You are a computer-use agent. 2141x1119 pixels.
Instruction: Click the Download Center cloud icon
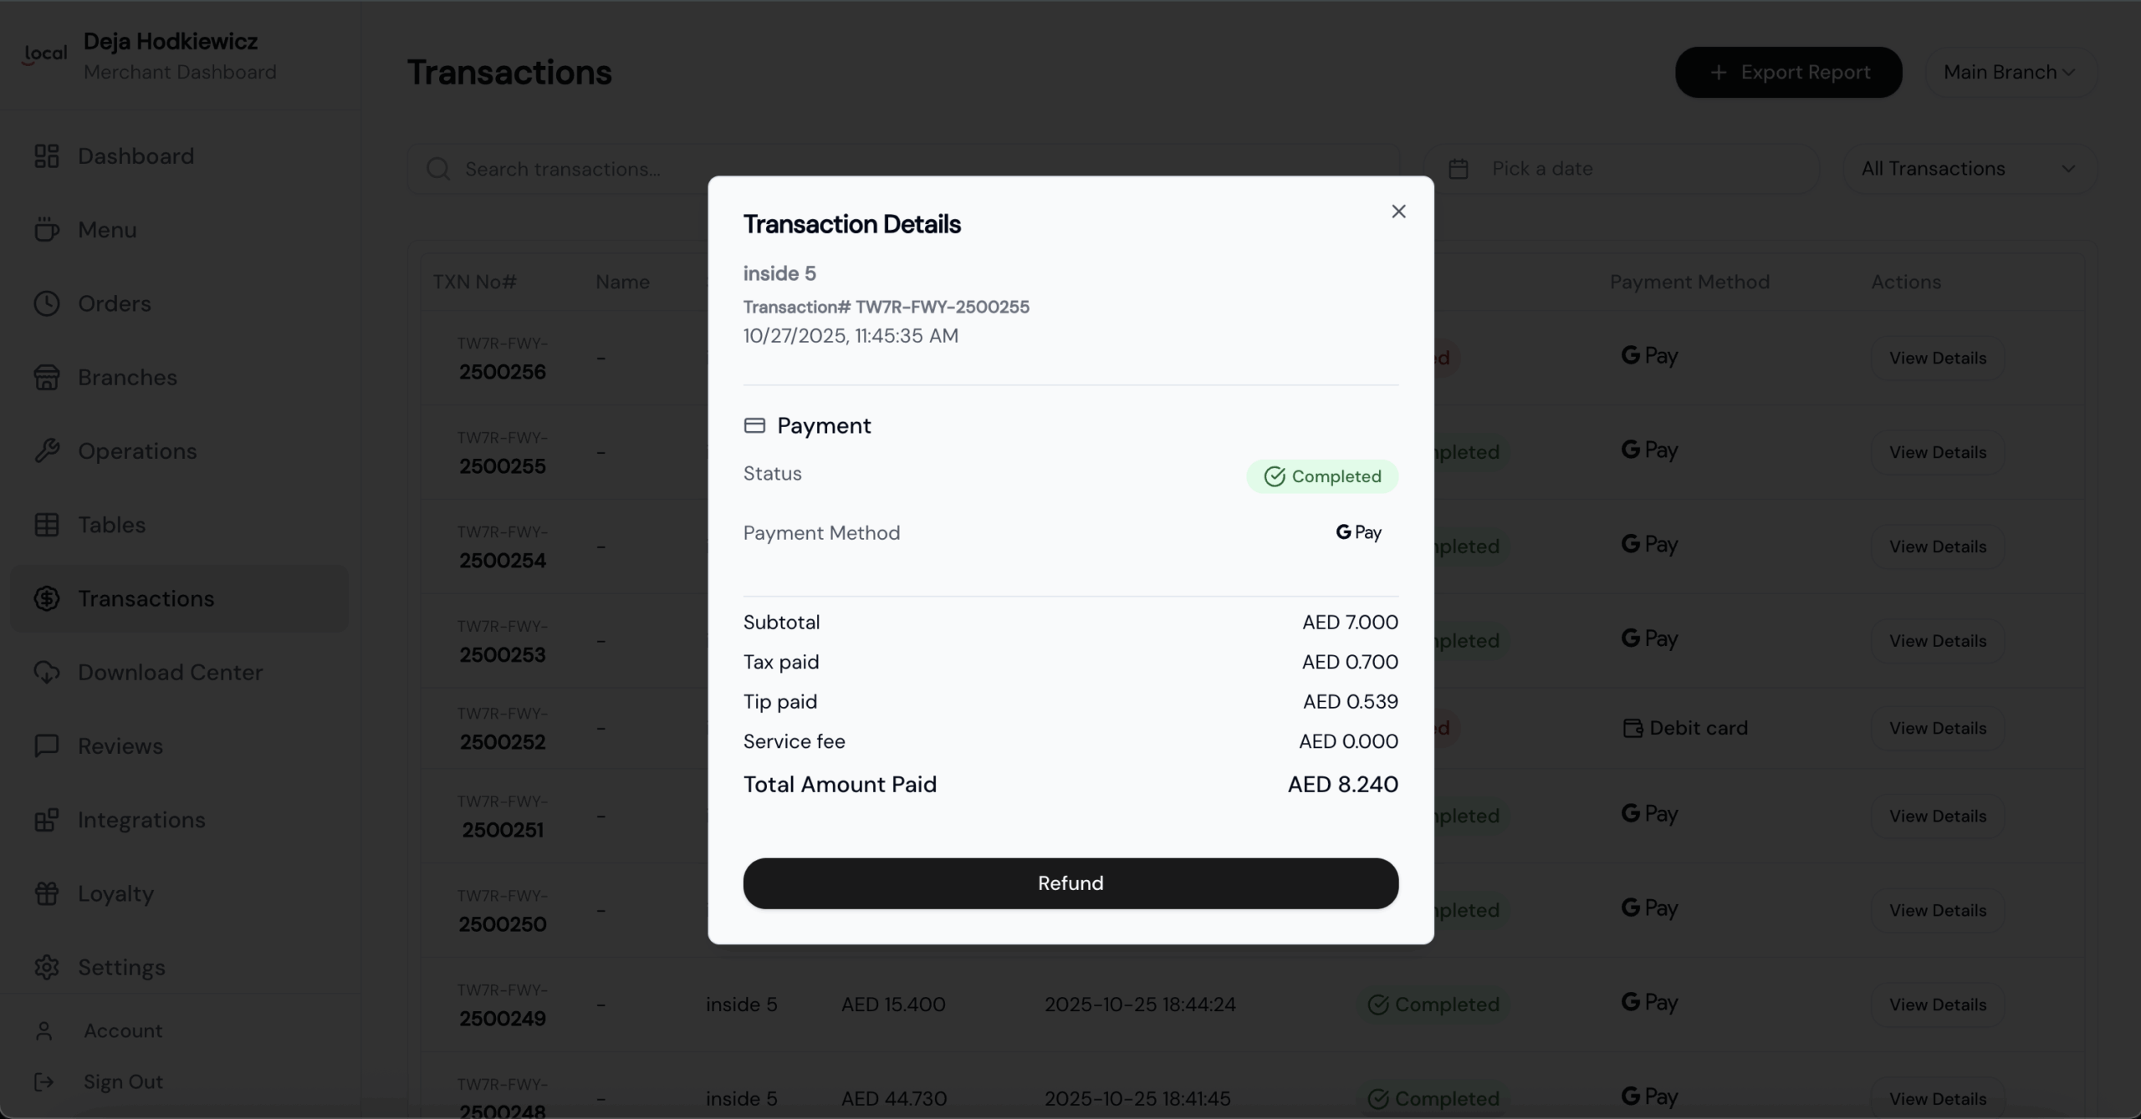click(47, 673)
